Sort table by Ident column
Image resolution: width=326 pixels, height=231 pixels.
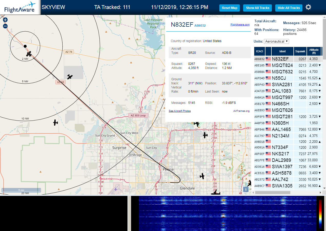282,51
